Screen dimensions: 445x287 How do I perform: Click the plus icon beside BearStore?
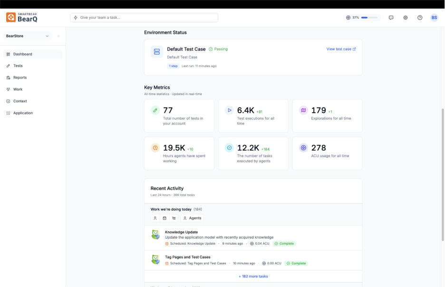[58, 36]
